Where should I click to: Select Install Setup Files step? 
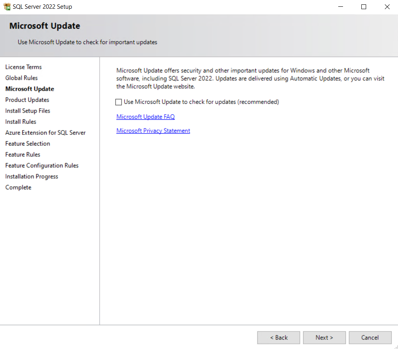click(x=28, y=111)
